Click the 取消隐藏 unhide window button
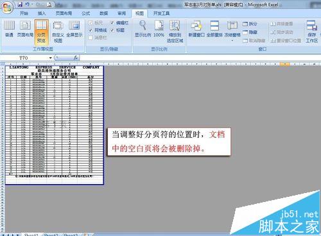Viewport: 321px width, 236px height. (254, 40)
